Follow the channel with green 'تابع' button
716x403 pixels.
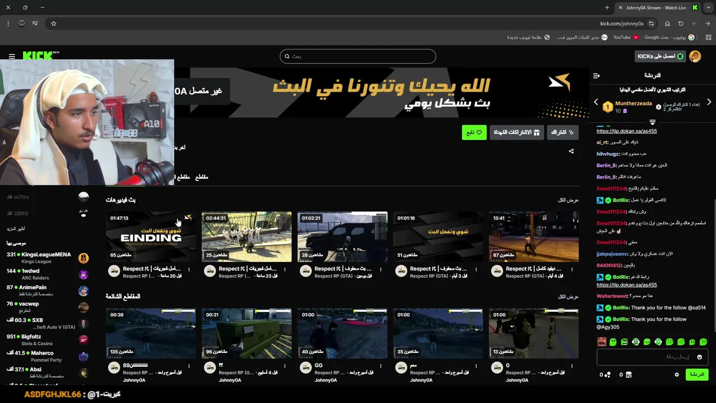(474, 132)
